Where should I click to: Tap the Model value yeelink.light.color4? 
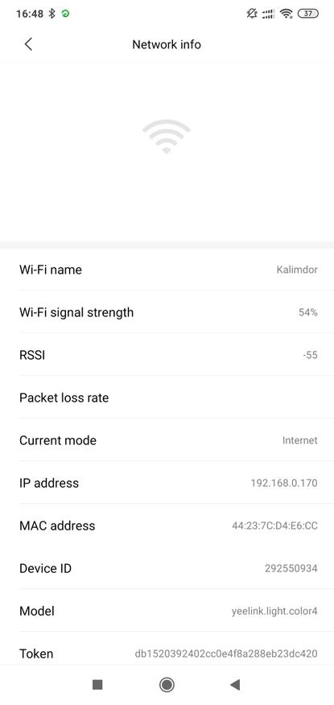[x=274, y=611]
